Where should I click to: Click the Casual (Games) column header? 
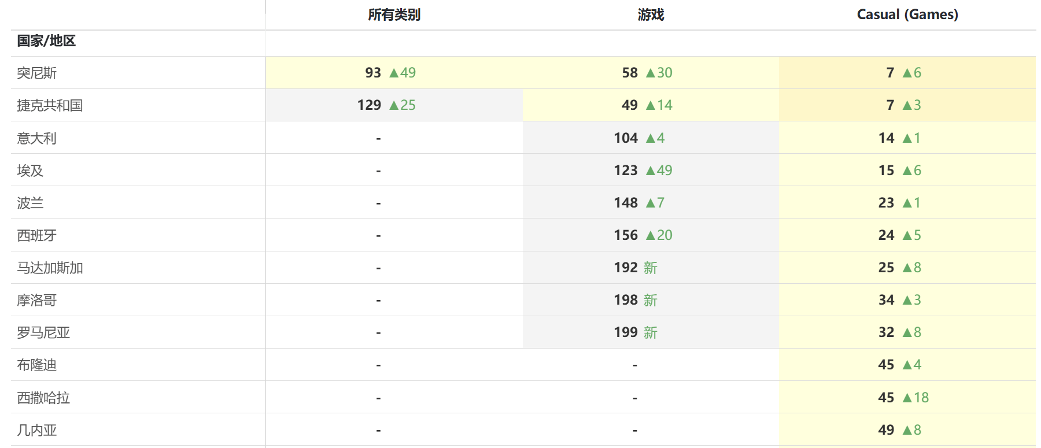[x=907, y=15]
